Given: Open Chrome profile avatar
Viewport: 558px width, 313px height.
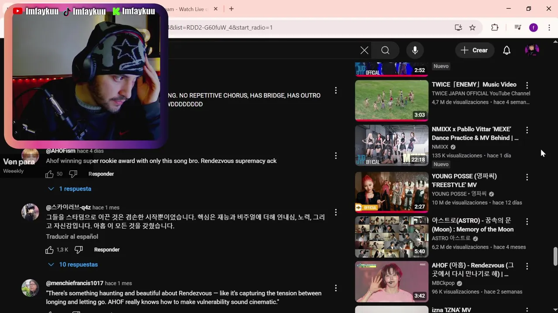Looking at the screenshot, I should click(x=534, y=27).
